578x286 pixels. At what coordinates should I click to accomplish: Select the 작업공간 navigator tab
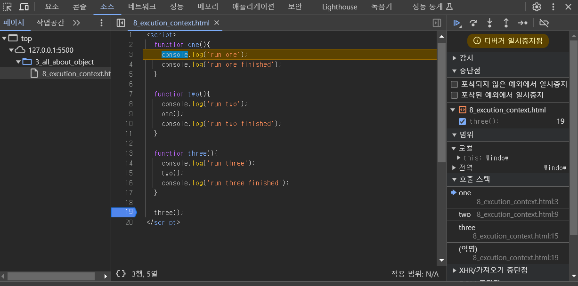[50, 23]
